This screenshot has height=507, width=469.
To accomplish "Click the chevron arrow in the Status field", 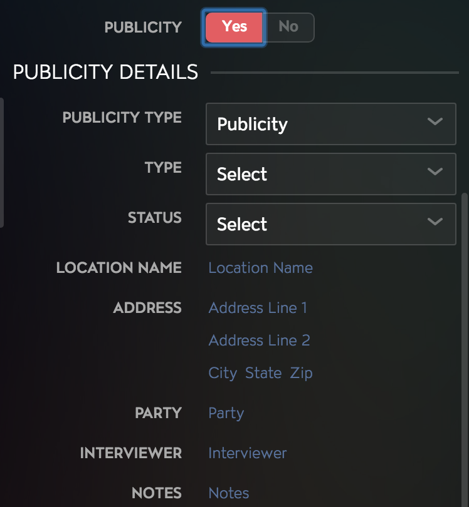I will (435, 222).
